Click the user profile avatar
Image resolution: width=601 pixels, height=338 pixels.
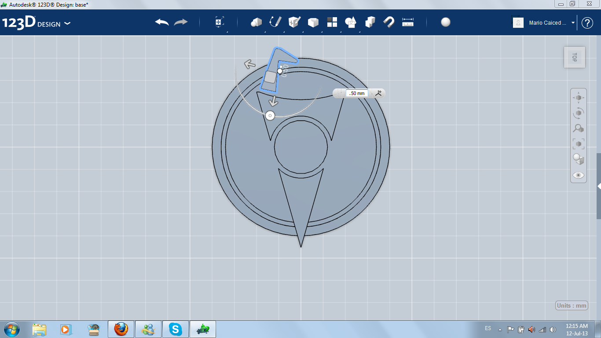[x=518, y=22]
